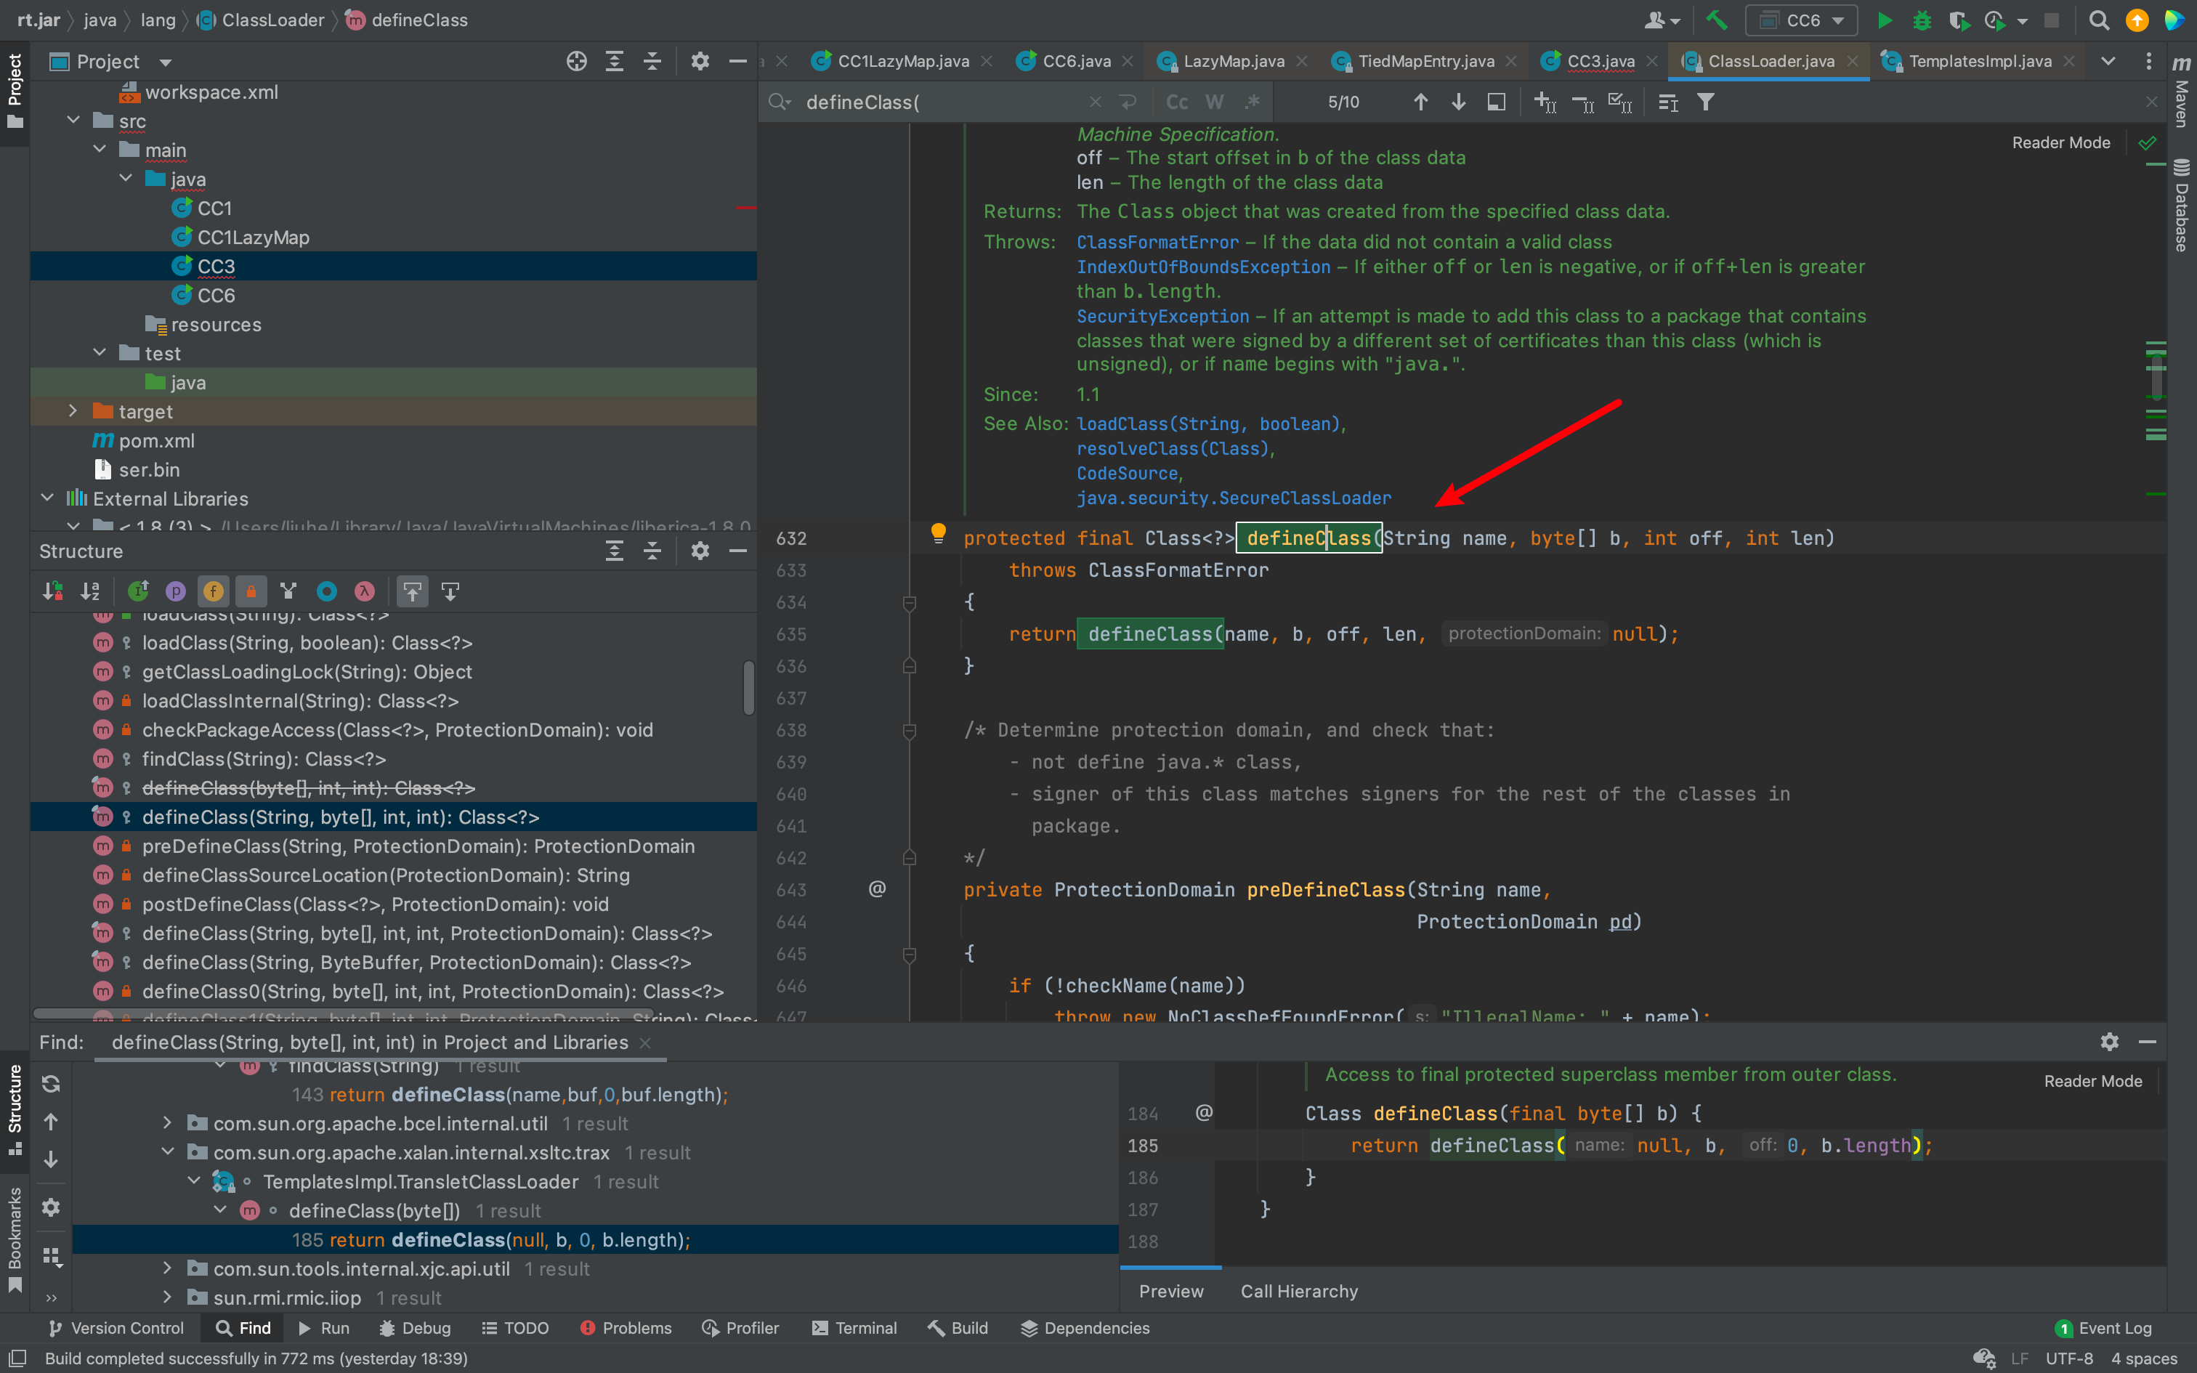Screen dimensions: 2197x1373
Task: Open the Code With Me people icon
Action: pos(1662,20)
